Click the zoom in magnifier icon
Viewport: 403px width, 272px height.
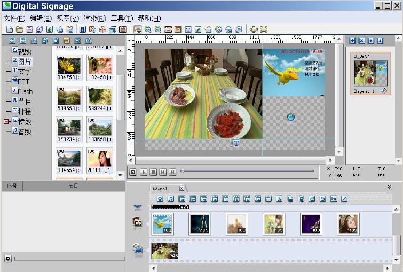click(148, 29)
